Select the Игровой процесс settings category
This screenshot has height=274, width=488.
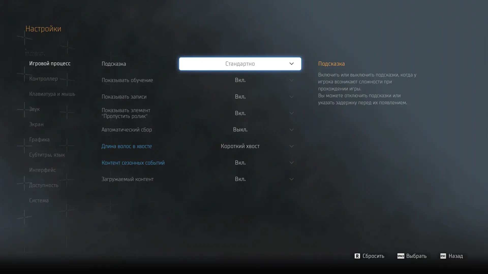tap(50, 63)
